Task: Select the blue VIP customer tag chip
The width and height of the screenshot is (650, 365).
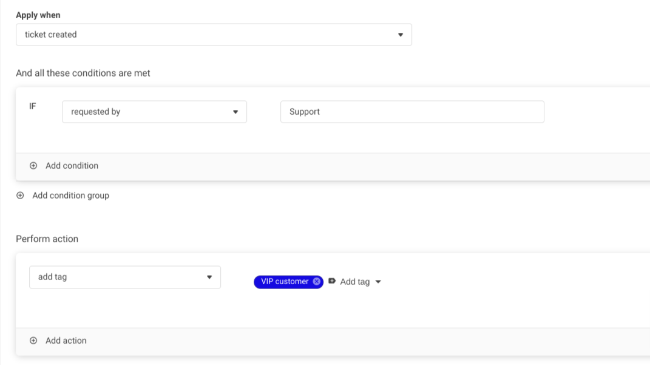Action: click(x=284, y=282)
